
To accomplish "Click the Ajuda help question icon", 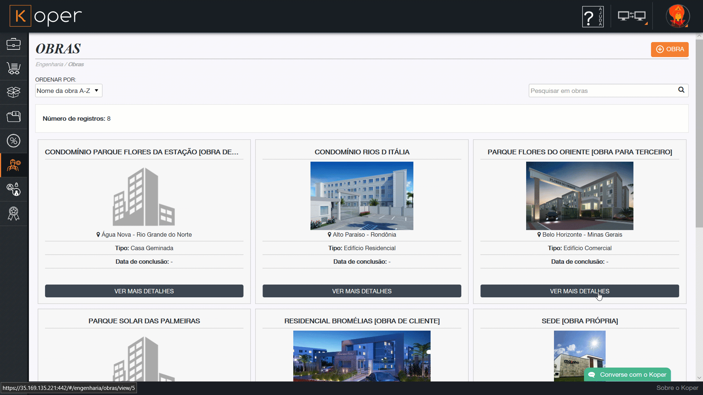I will (x=593, y=17).
